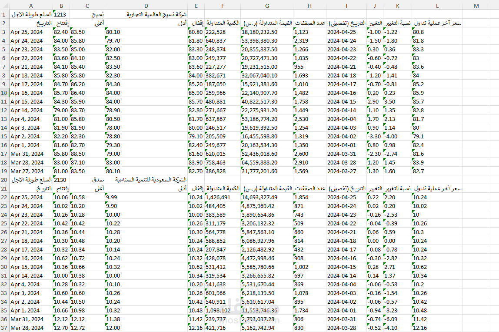The height and width of the screenshot is (332, 499).
Task: Select detailed date 2024-04-22 in row 25
Action: (346, 224)
